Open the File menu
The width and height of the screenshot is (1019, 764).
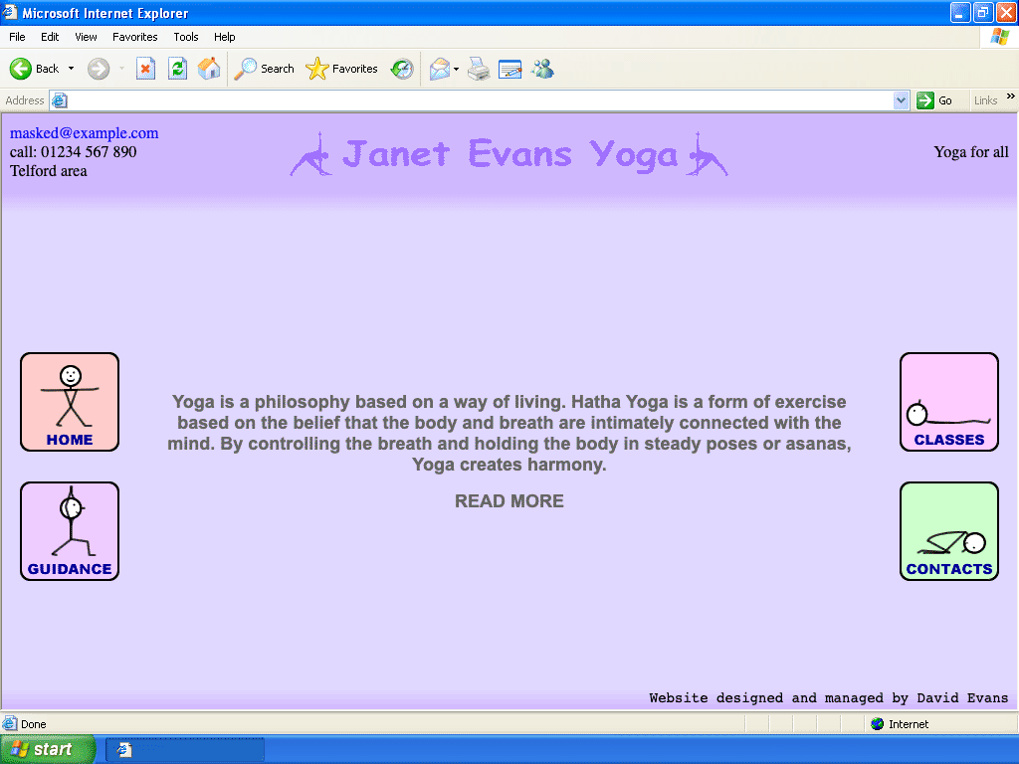coord(17,37)
